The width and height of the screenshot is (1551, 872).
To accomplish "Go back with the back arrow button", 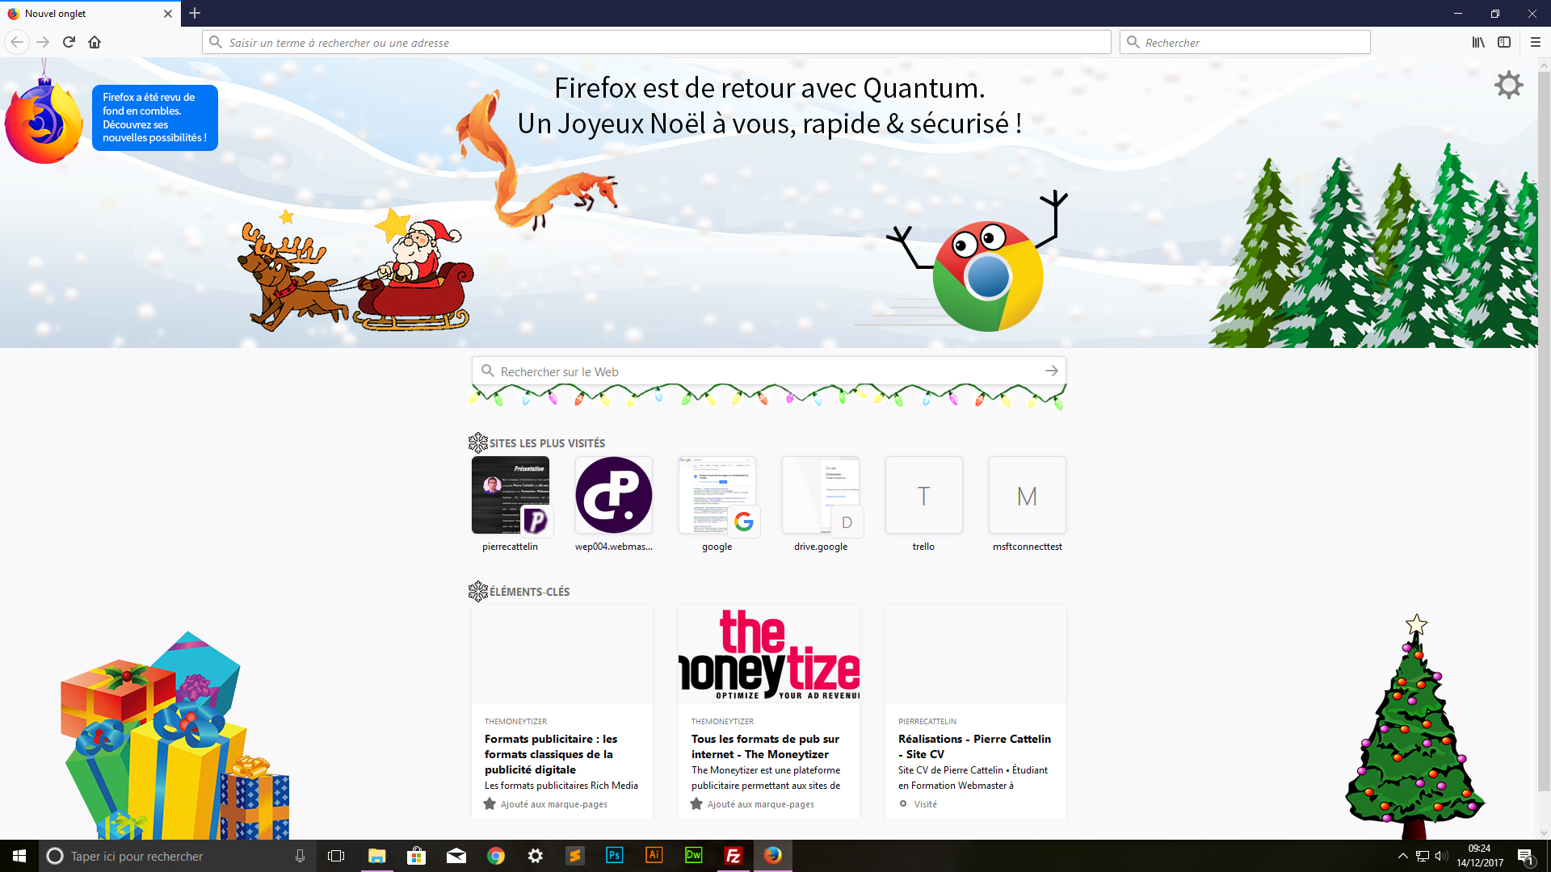I will tap(17, 42).
